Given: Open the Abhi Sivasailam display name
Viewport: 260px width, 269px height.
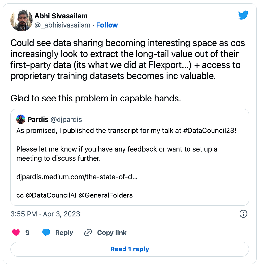Looking at the screenshot, I should [x=61, y=16].
